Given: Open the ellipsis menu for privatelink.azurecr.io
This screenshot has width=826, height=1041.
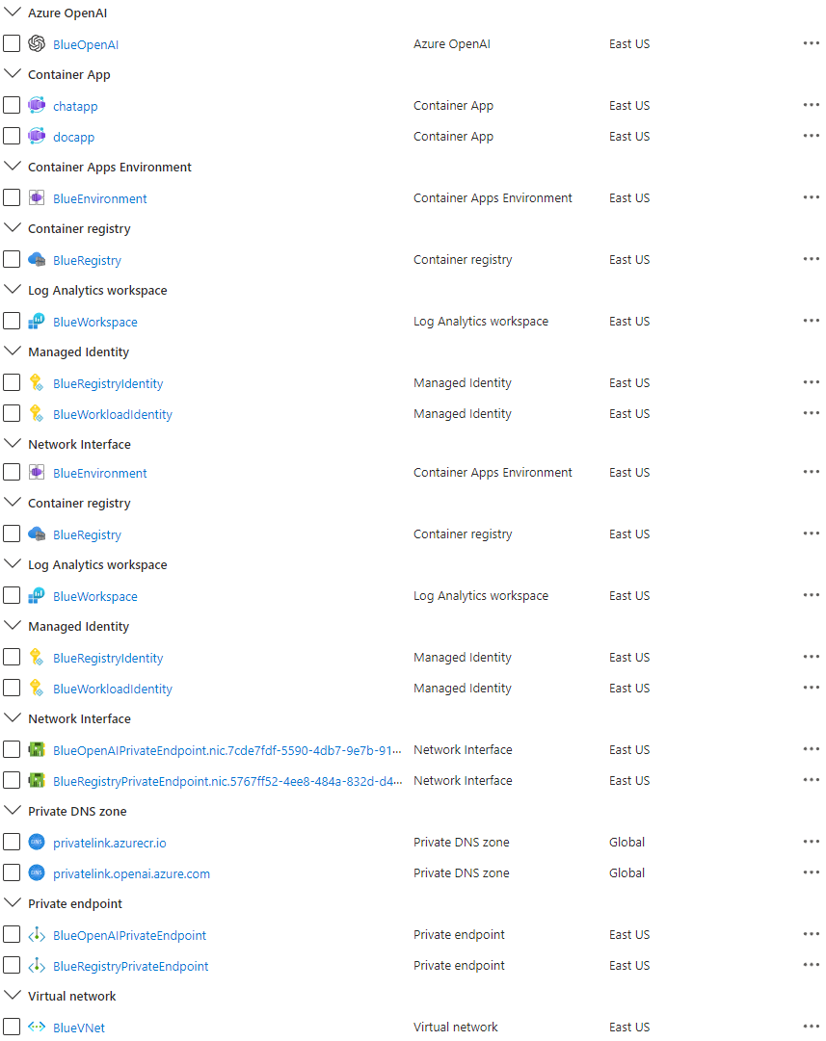Looking at the screenshot, I should pyautogui.click(x=811, y=842).
